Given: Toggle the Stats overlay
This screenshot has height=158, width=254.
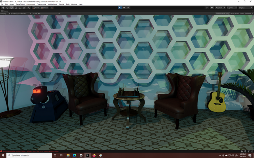Looking at the screenshot, I should [x=242, y=13].
